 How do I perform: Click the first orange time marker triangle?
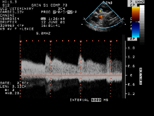point(21,42)
